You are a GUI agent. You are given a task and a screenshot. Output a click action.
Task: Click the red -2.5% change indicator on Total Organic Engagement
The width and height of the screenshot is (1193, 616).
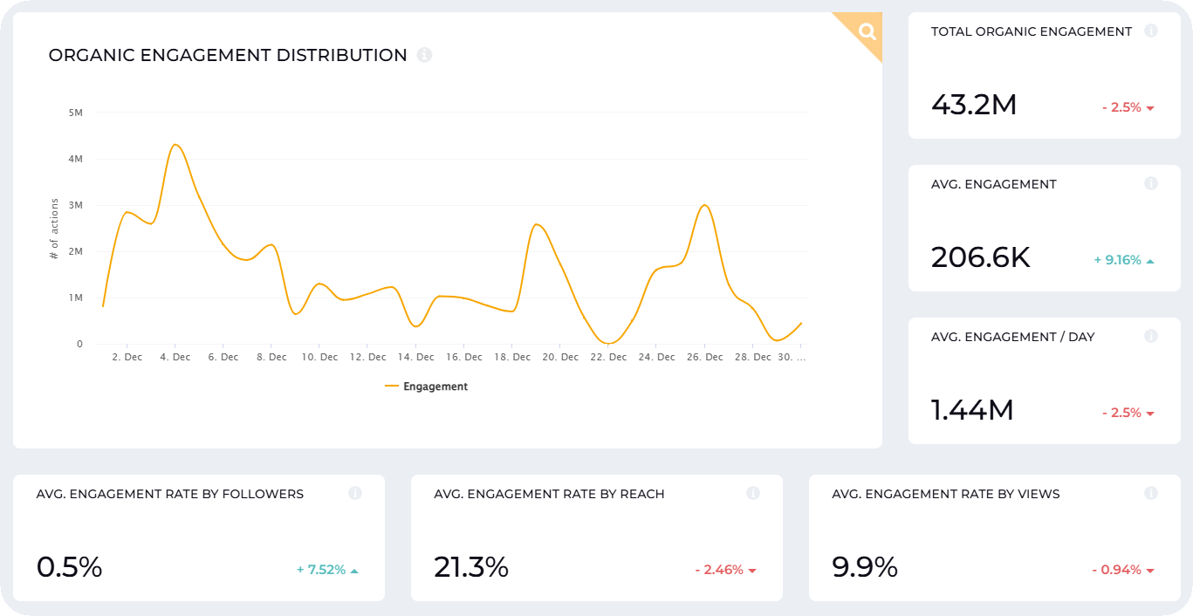click(x=1122, y=106)
